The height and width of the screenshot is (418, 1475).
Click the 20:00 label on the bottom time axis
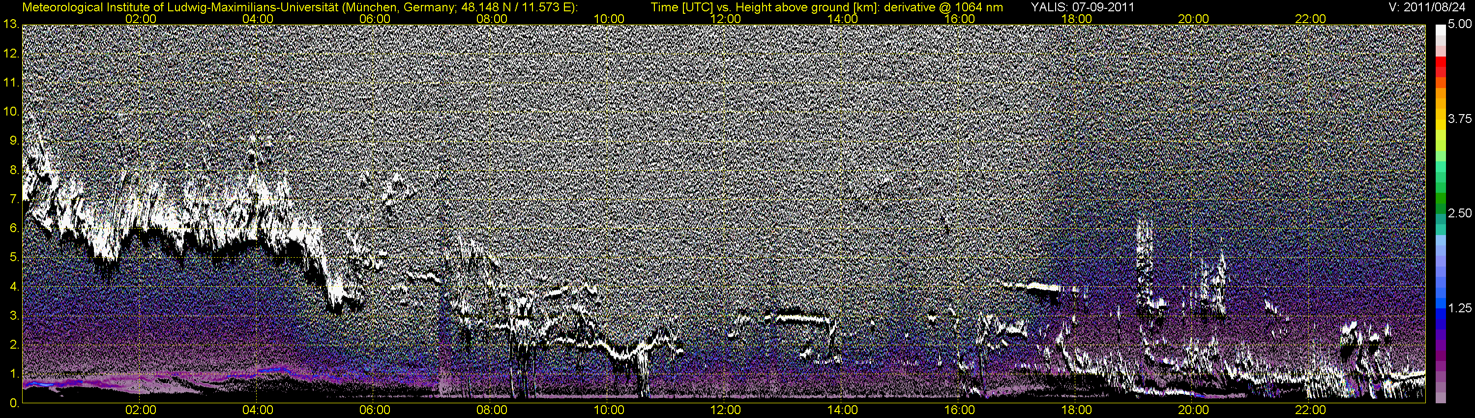tap(1193, 410)
